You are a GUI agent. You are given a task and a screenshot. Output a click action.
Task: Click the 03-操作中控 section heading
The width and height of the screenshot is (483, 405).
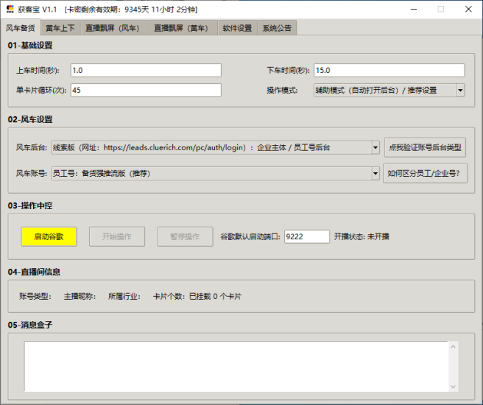click(x=30, y=205)
